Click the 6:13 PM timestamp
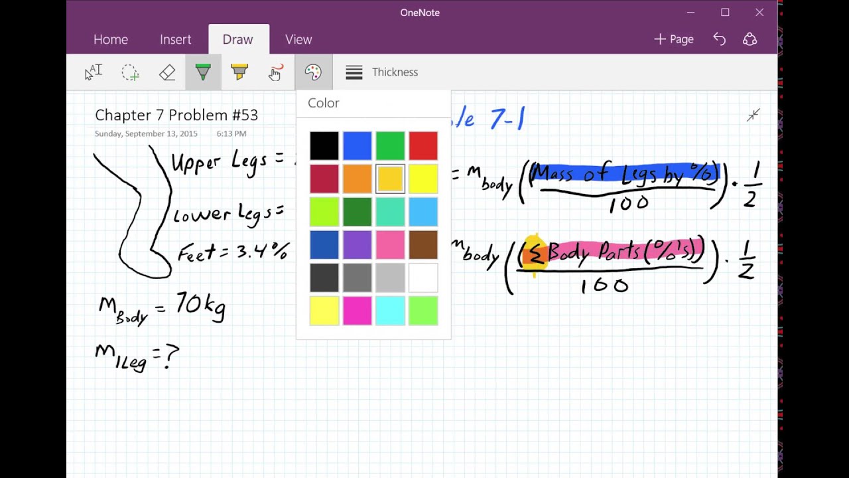Image resolution: width=849 pixels, height=478 pixels. click(231, 133)
